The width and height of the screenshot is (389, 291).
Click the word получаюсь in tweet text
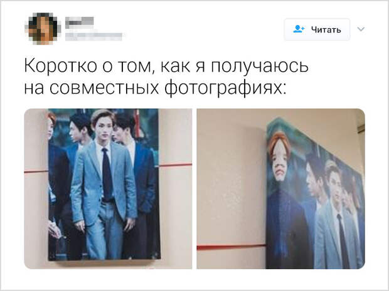click(x=260, y=66)
